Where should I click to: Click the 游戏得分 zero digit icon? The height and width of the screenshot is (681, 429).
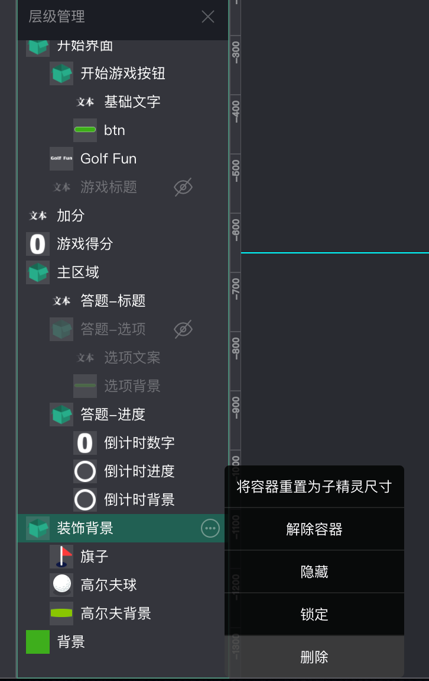pos(38,244)
